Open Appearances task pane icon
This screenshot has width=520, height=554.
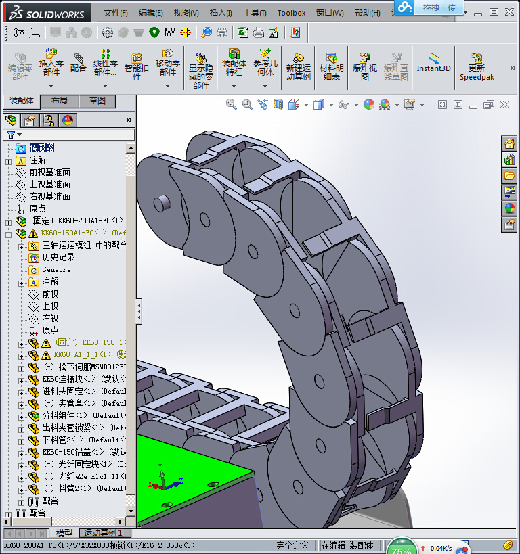point(509,208)
